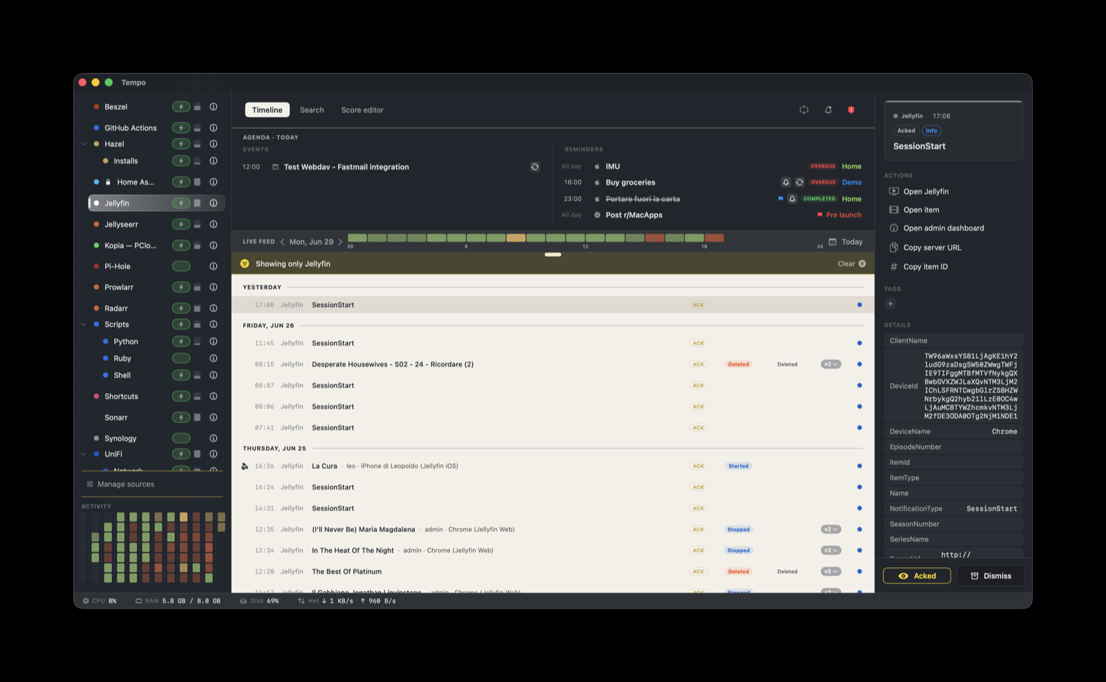The width and height of the screenshot is (1106, 682).
Task: Click the notification bell in the top toolbar
Action: coord(828,110)
